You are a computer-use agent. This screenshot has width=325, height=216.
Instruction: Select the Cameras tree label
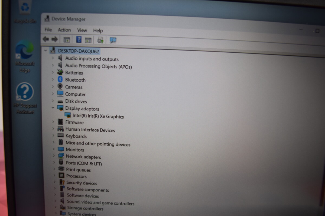point(74,87)
